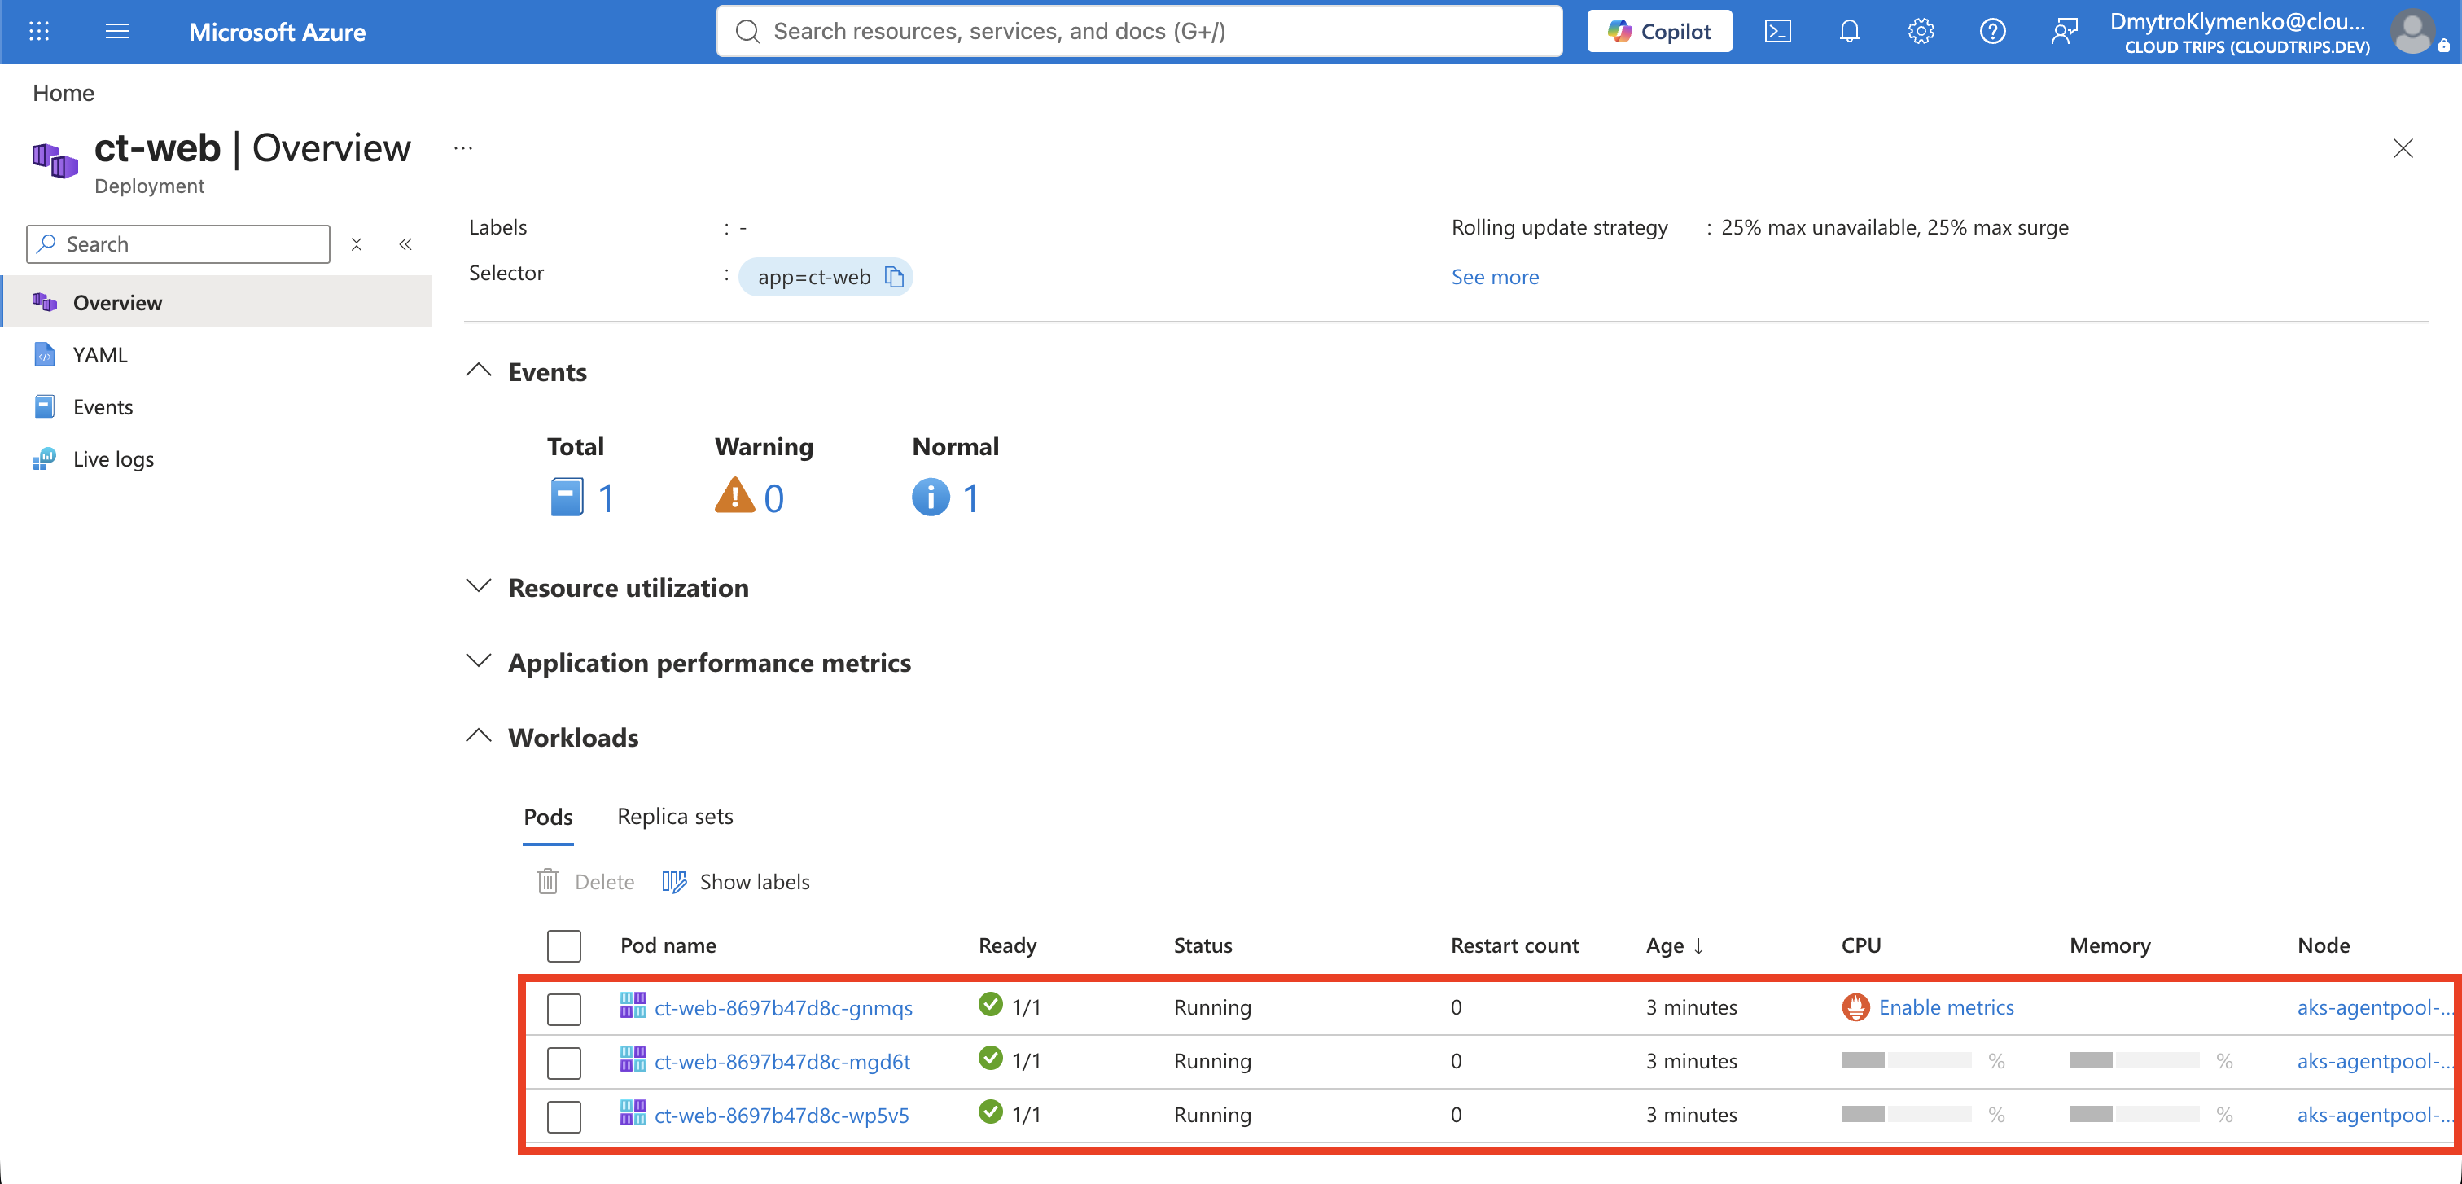Click CPU usage bar for wp5v5 pod
This screenshot has height=1184, width=2462.
[x=1906, y=1114]
